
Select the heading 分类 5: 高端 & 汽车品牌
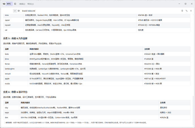click(x=15, y=38)
